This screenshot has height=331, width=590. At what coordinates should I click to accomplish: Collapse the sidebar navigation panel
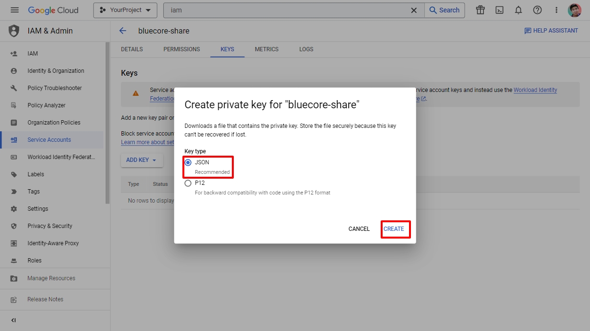[x=13, y=320]
